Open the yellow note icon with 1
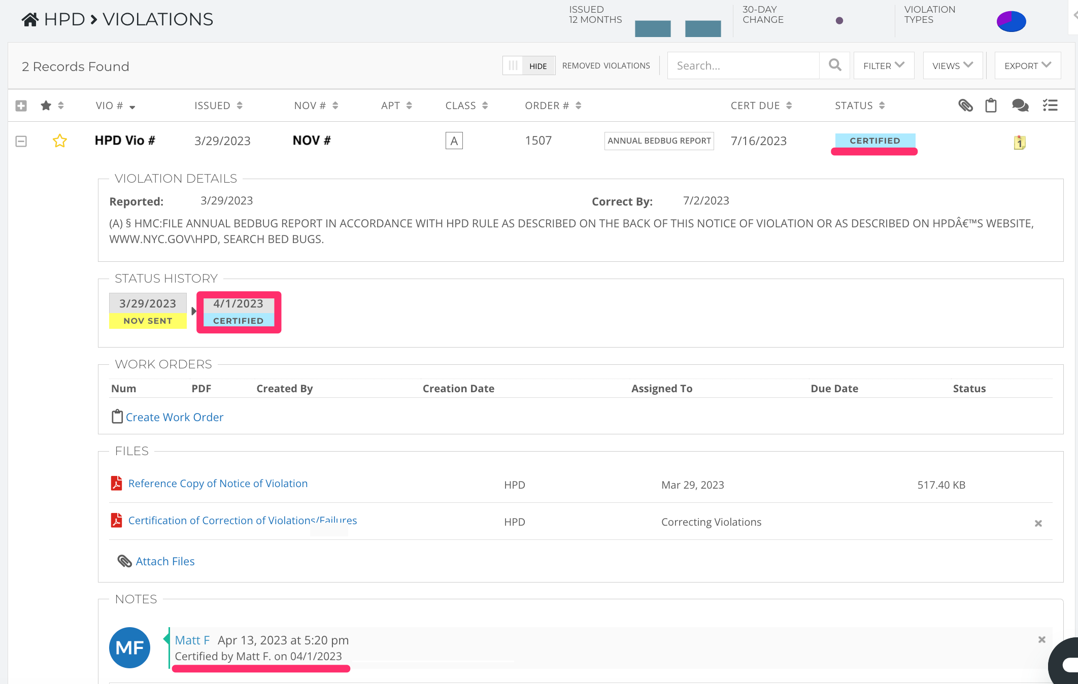Viewport: 1078px width, 684px height. [x=1019, y=143]
